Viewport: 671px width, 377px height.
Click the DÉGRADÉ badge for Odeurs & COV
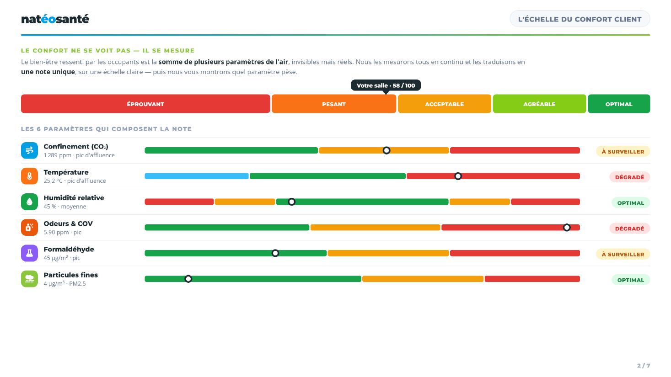coord(629,228)
